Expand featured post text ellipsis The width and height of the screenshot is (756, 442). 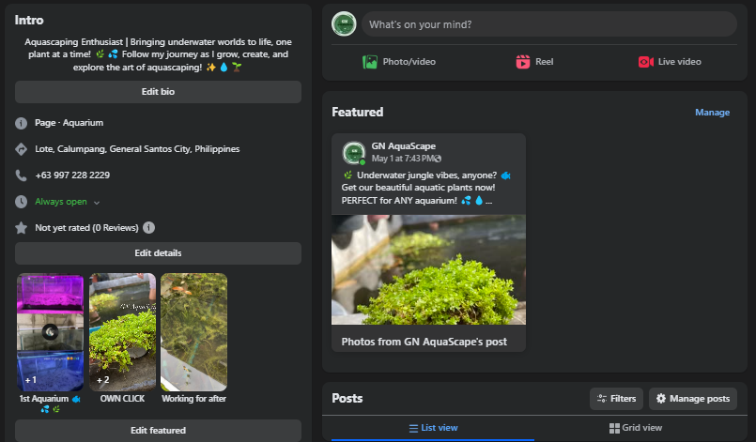click(489, 201)
